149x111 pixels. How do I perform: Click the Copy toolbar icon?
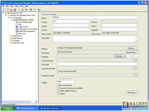point(22,10)
